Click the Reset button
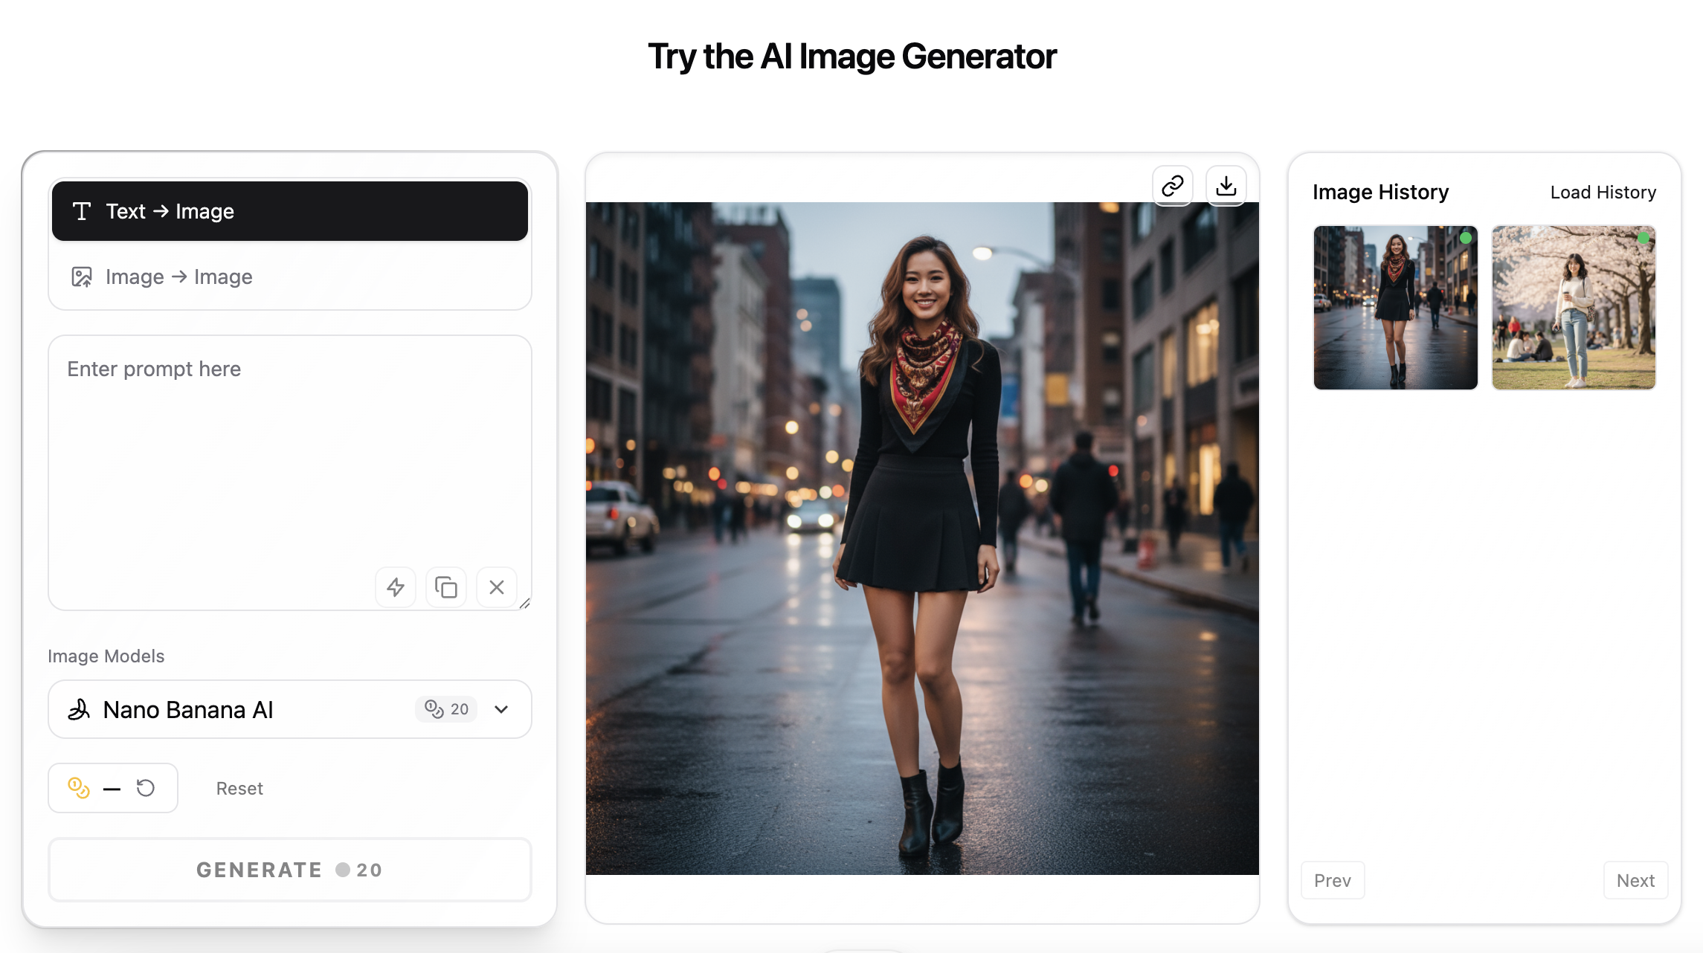This screenshot has height=953, width=1703. coord(239,789)
